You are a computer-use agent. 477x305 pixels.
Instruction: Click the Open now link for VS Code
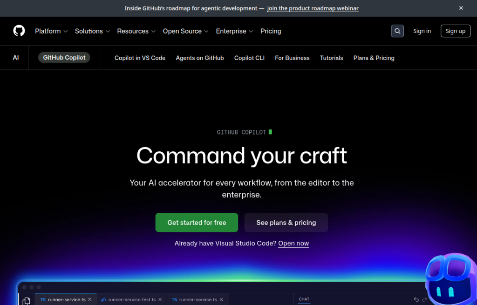click(x=293, y=243)
